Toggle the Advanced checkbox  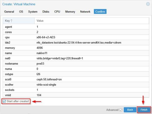coord(121,110)
